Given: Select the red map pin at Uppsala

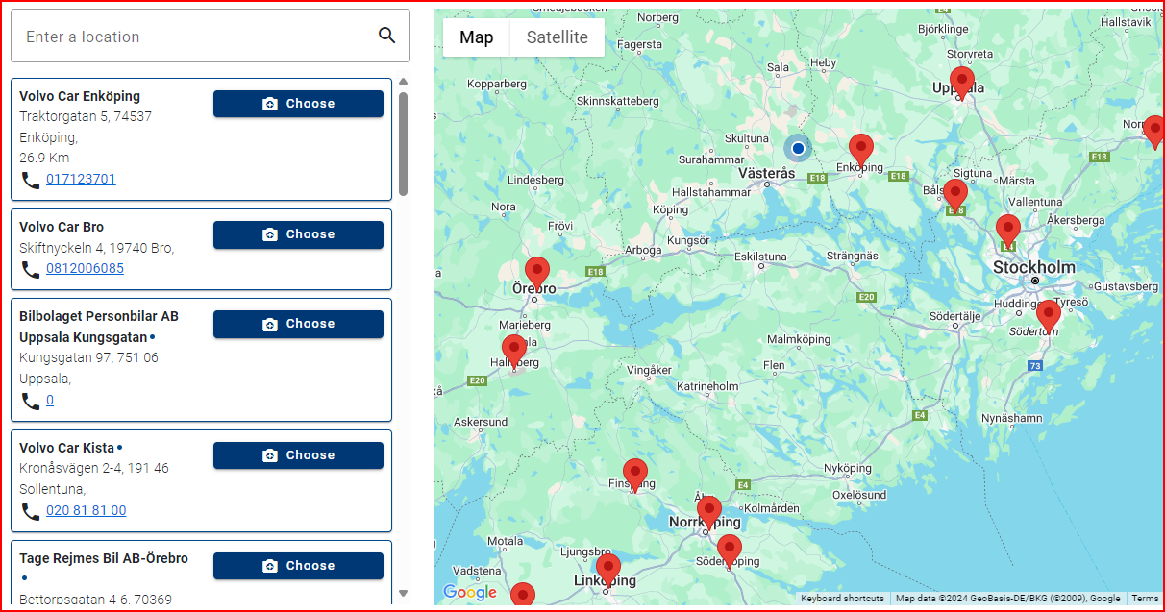Looking at the screenshot, I should tap(961, 85).
